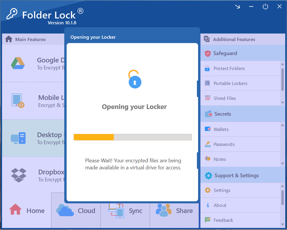This screenshot has width=287, height=230.
Task: Click the Google Drive triangle icon
Action: pos(18,63)
